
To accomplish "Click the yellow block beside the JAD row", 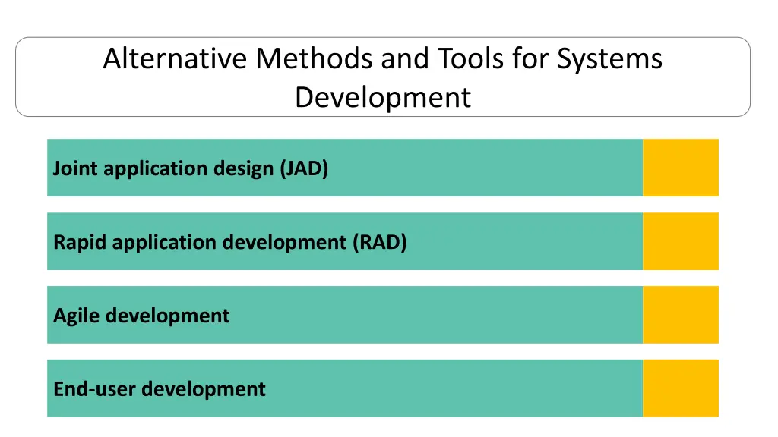I will [x=681, y=168].
